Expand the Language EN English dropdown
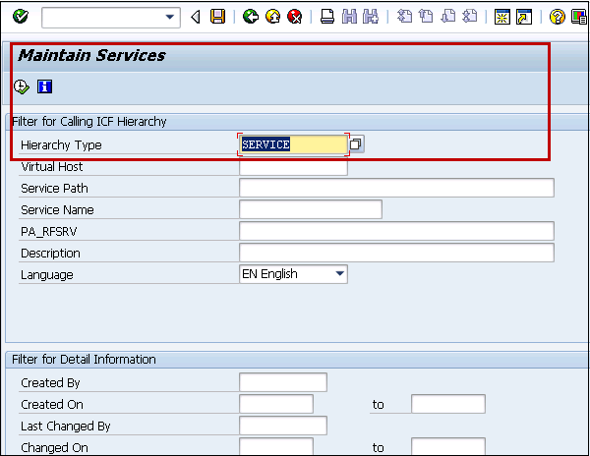 click(339, 274)
